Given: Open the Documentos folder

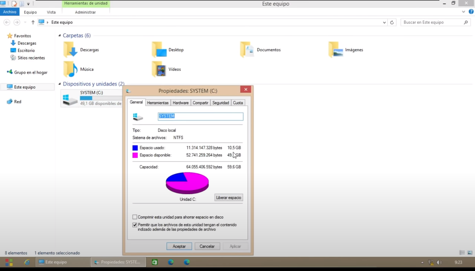Looking at the screenshot, I should (x=268, y=49).
